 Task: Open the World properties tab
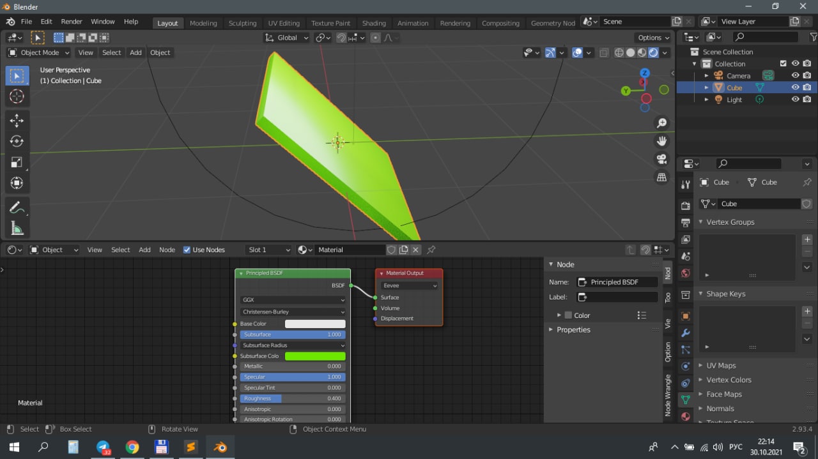[686, 273]
